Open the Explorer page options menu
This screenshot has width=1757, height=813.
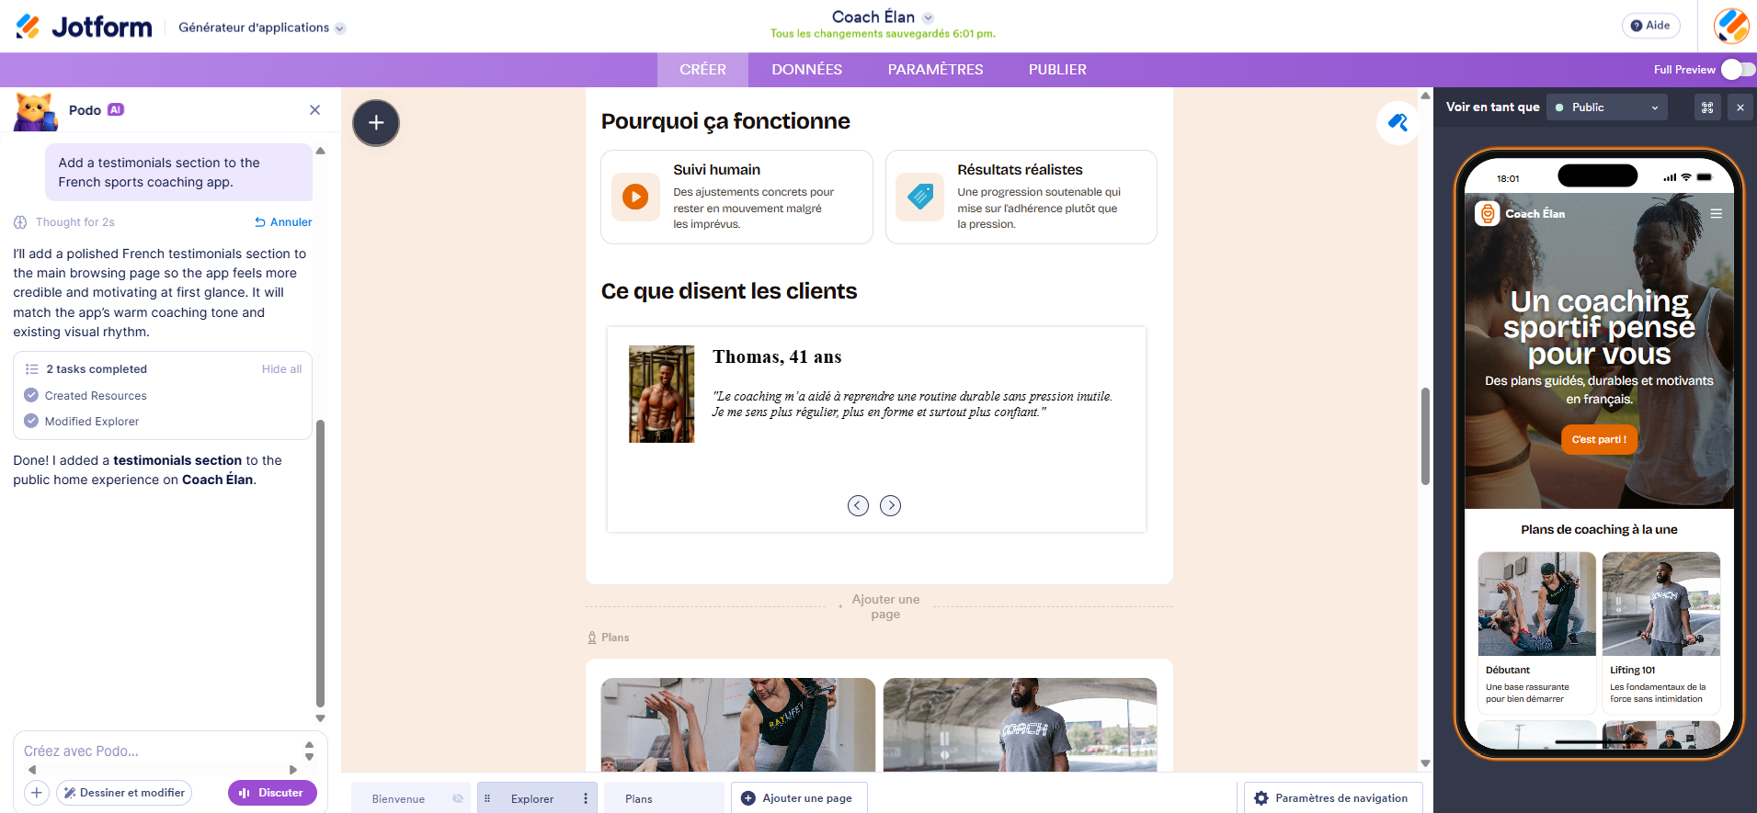(586, 798)
